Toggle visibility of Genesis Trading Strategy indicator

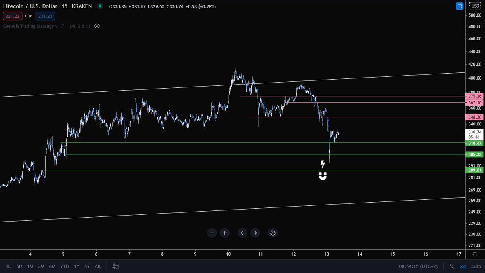coord(97,26)
